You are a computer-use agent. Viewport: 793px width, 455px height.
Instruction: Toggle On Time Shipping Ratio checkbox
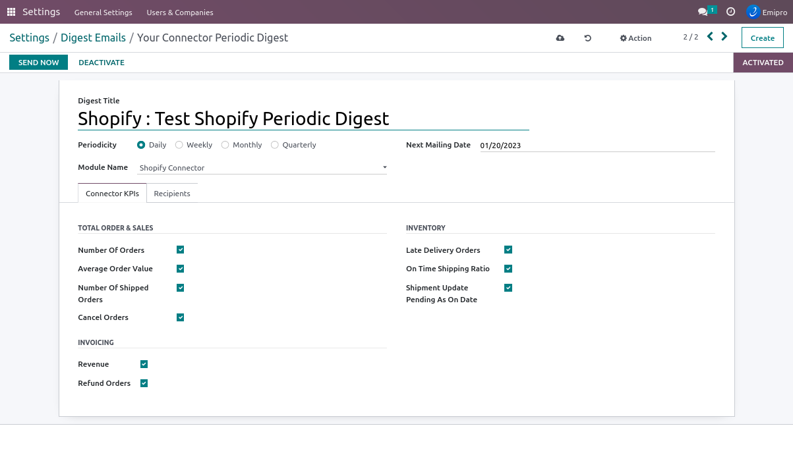508,269
